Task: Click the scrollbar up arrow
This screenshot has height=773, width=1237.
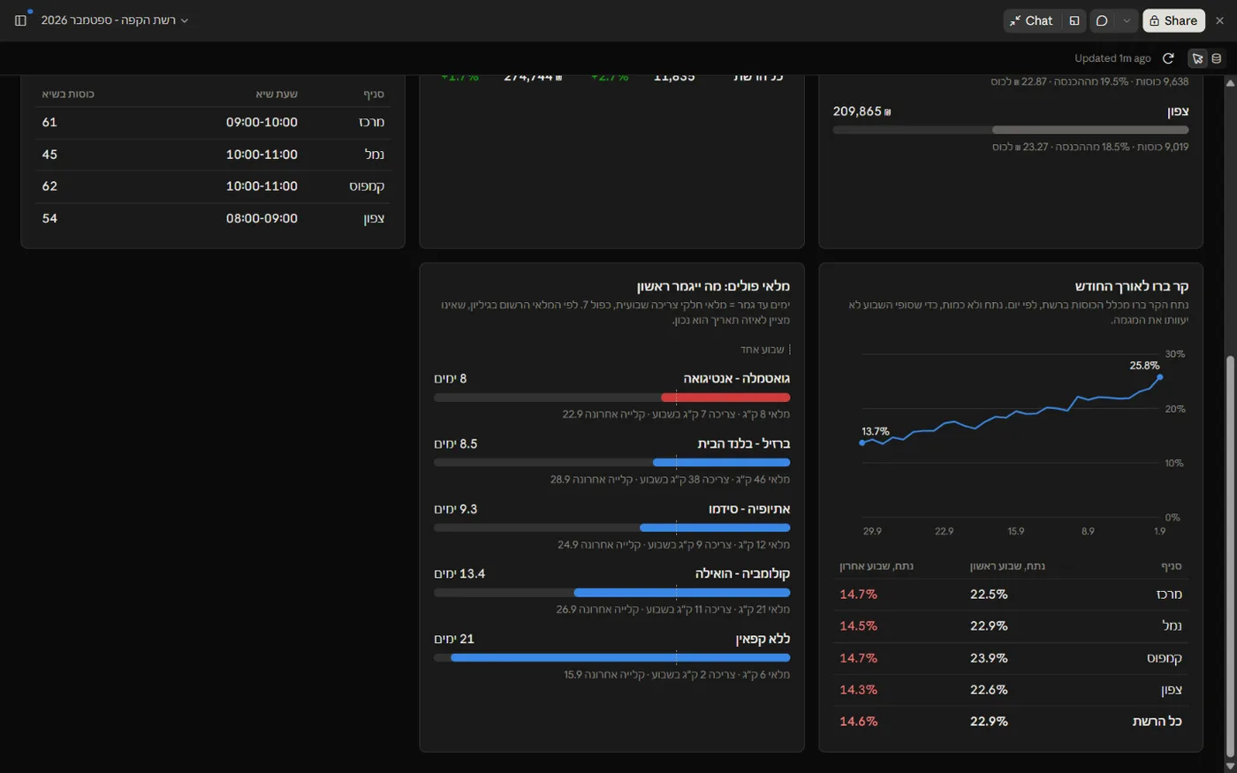Action: [x=1230, y=83]
